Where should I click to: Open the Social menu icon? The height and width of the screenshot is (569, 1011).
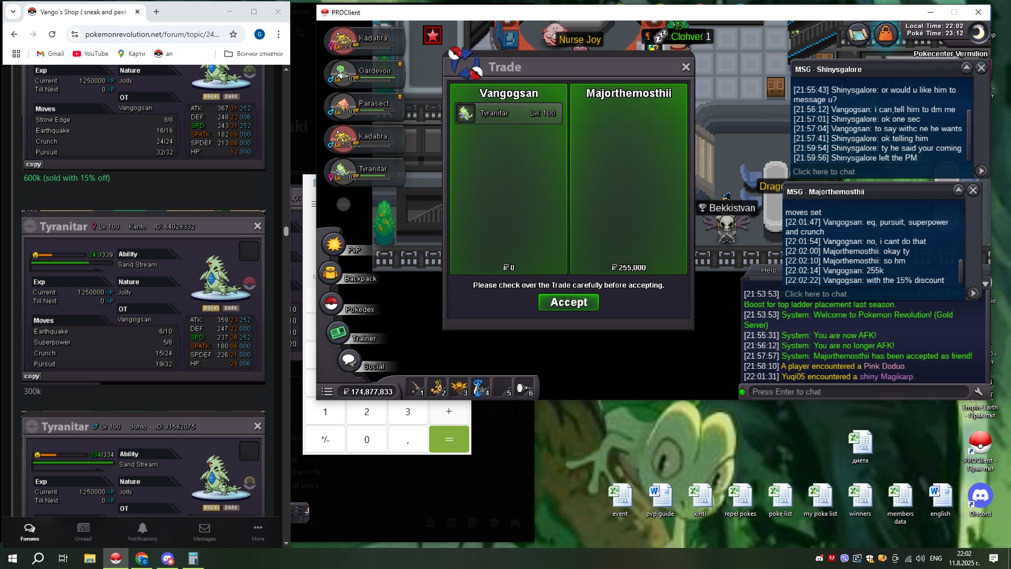(x=349, y=360)
